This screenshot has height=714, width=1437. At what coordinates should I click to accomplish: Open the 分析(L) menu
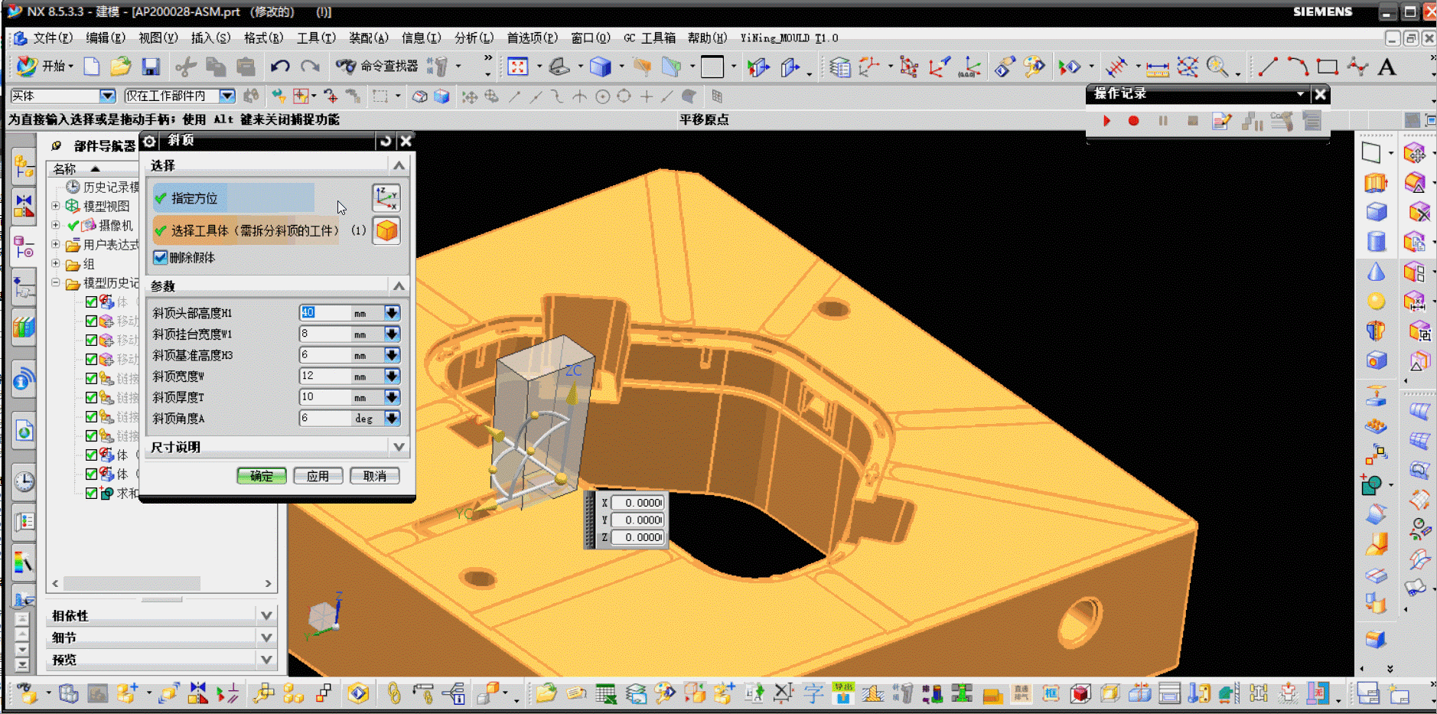474,37
